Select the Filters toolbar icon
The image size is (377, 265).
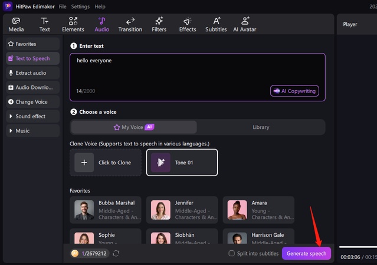(x=159, y=24)
